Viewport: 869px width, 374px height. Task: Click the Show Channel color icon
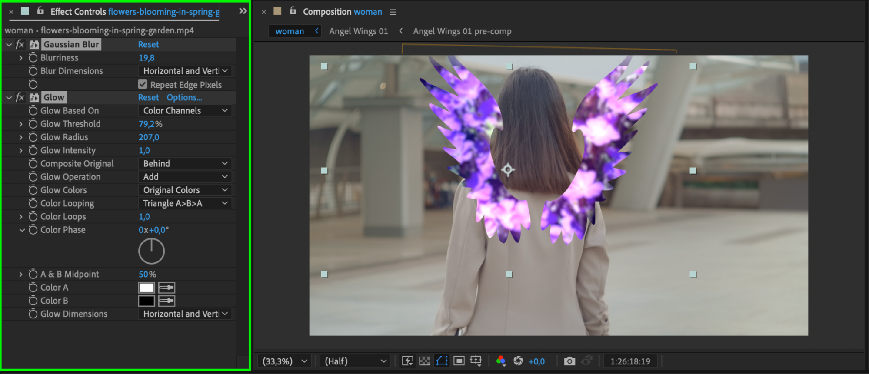point(501,361)
